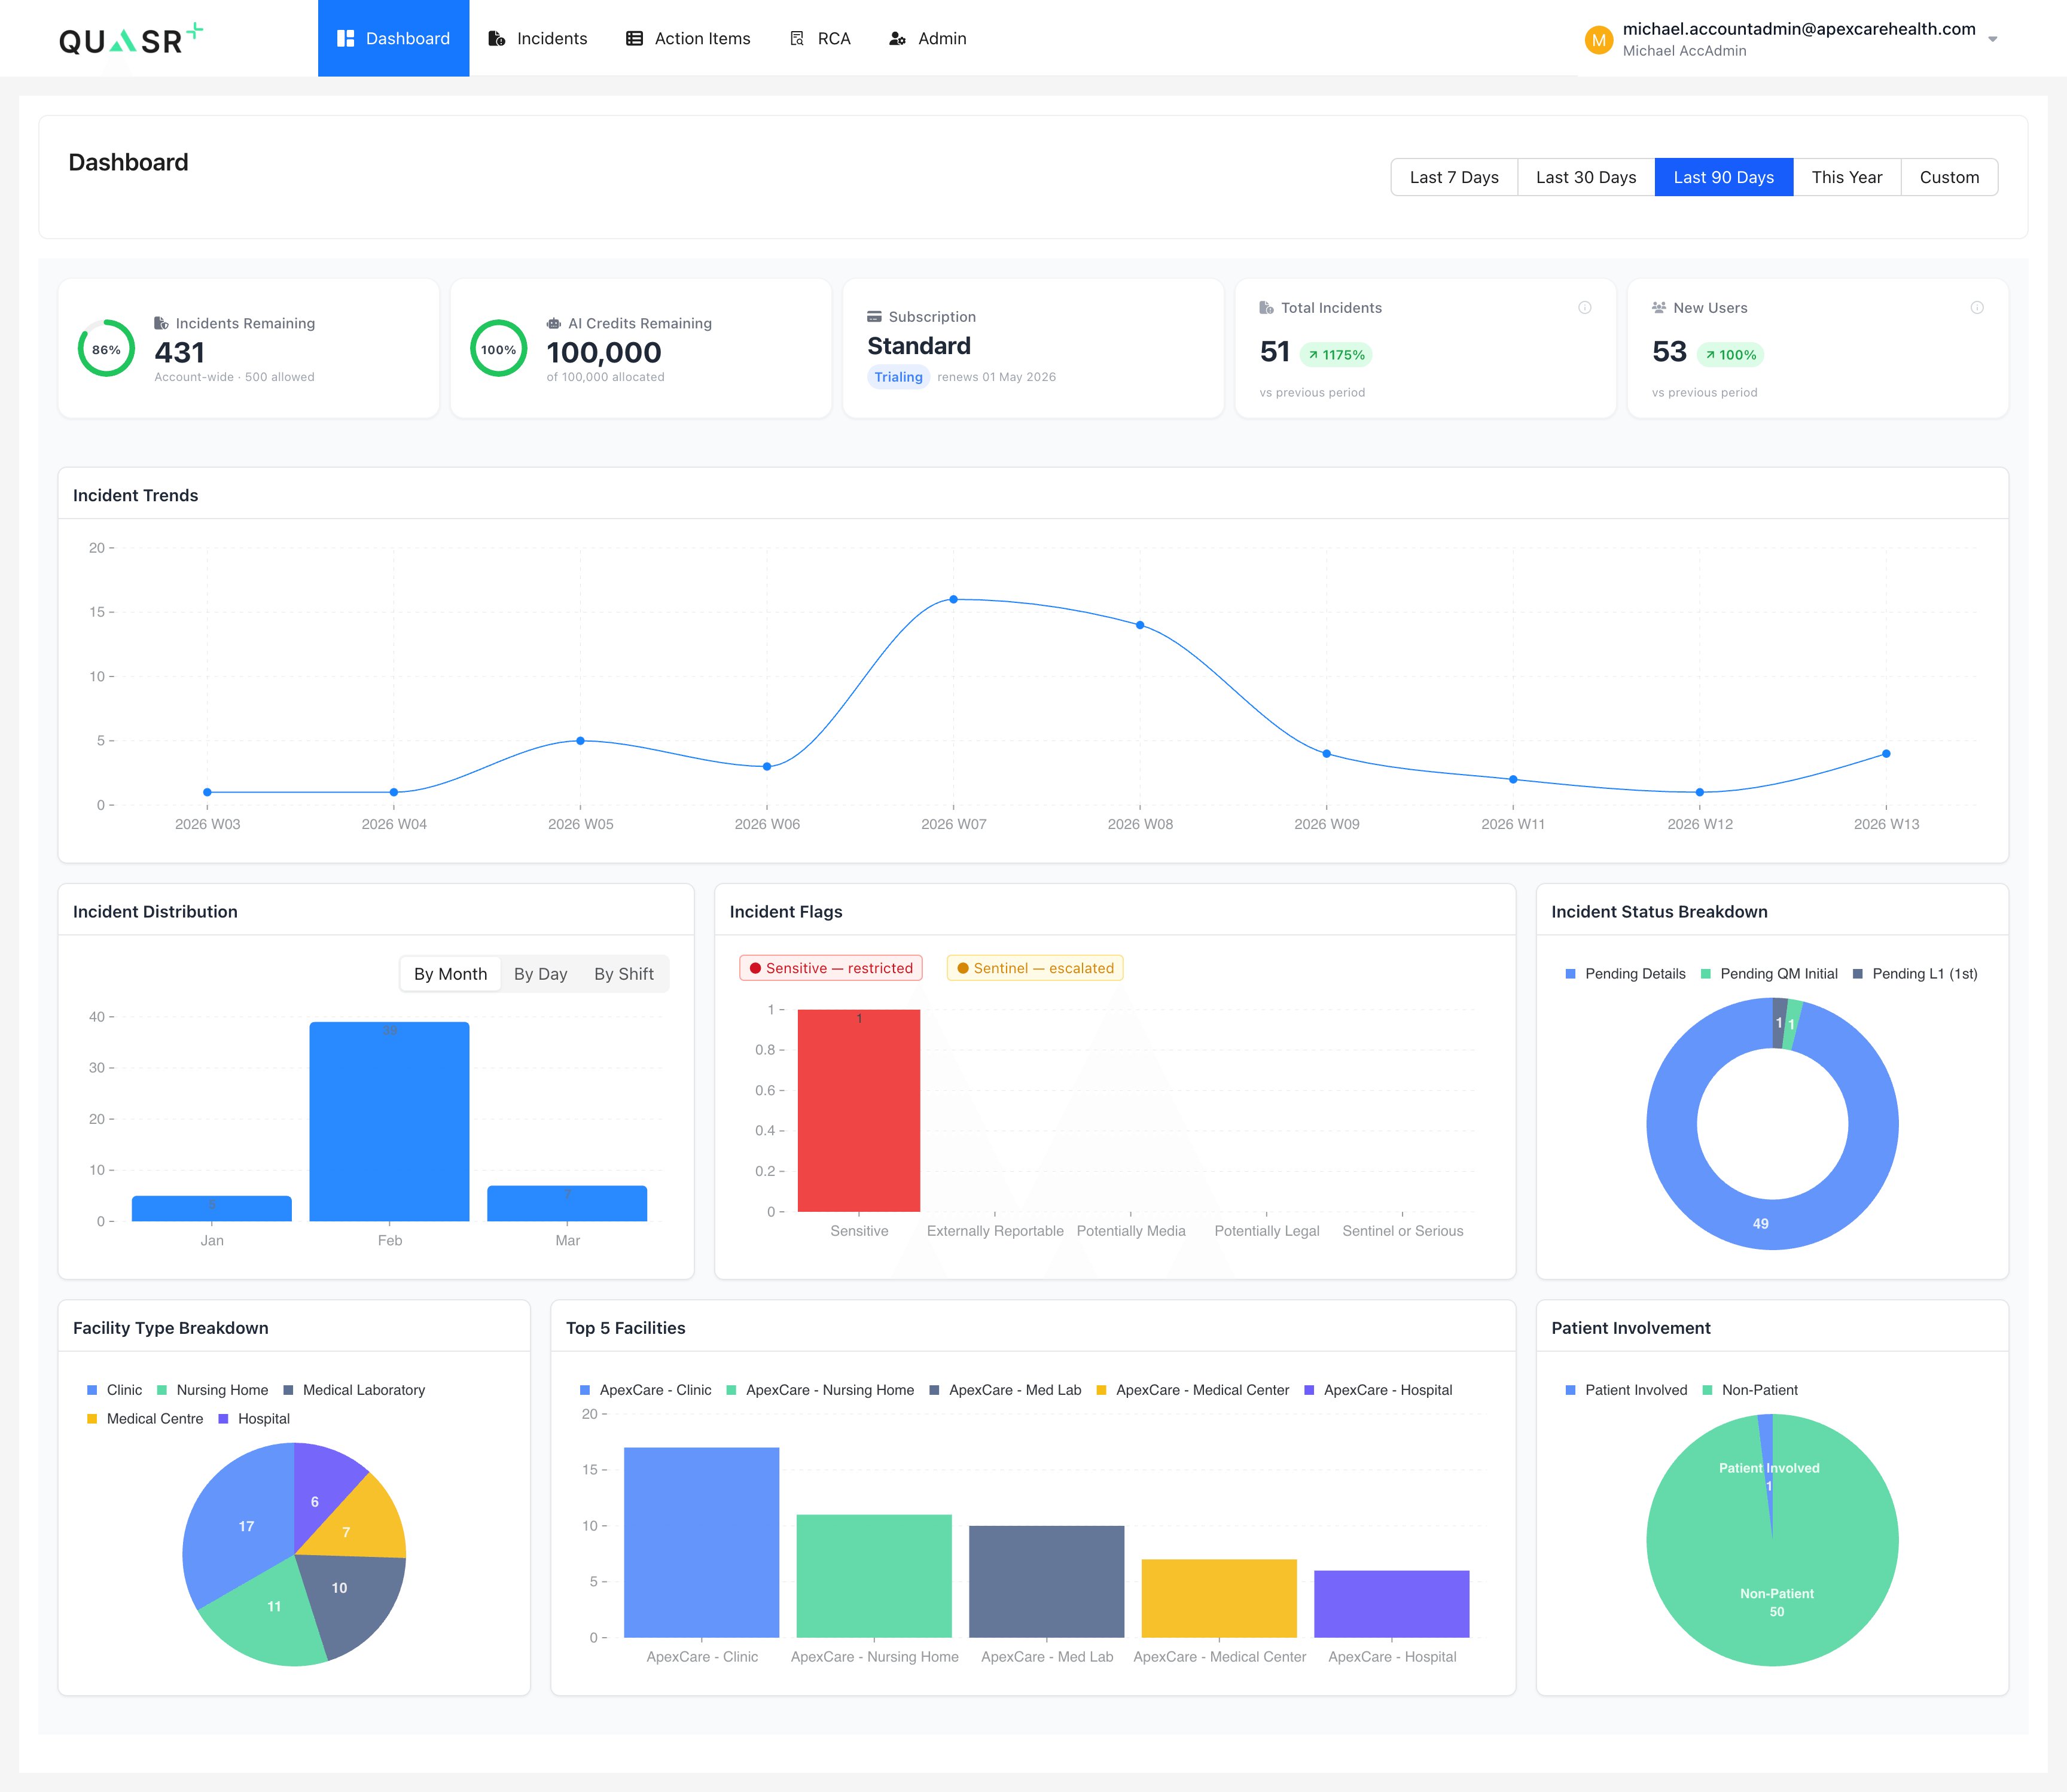This screenshot has width=2067, height=1792.
Task: Open Incidents via its document icon
Action: 496,38
